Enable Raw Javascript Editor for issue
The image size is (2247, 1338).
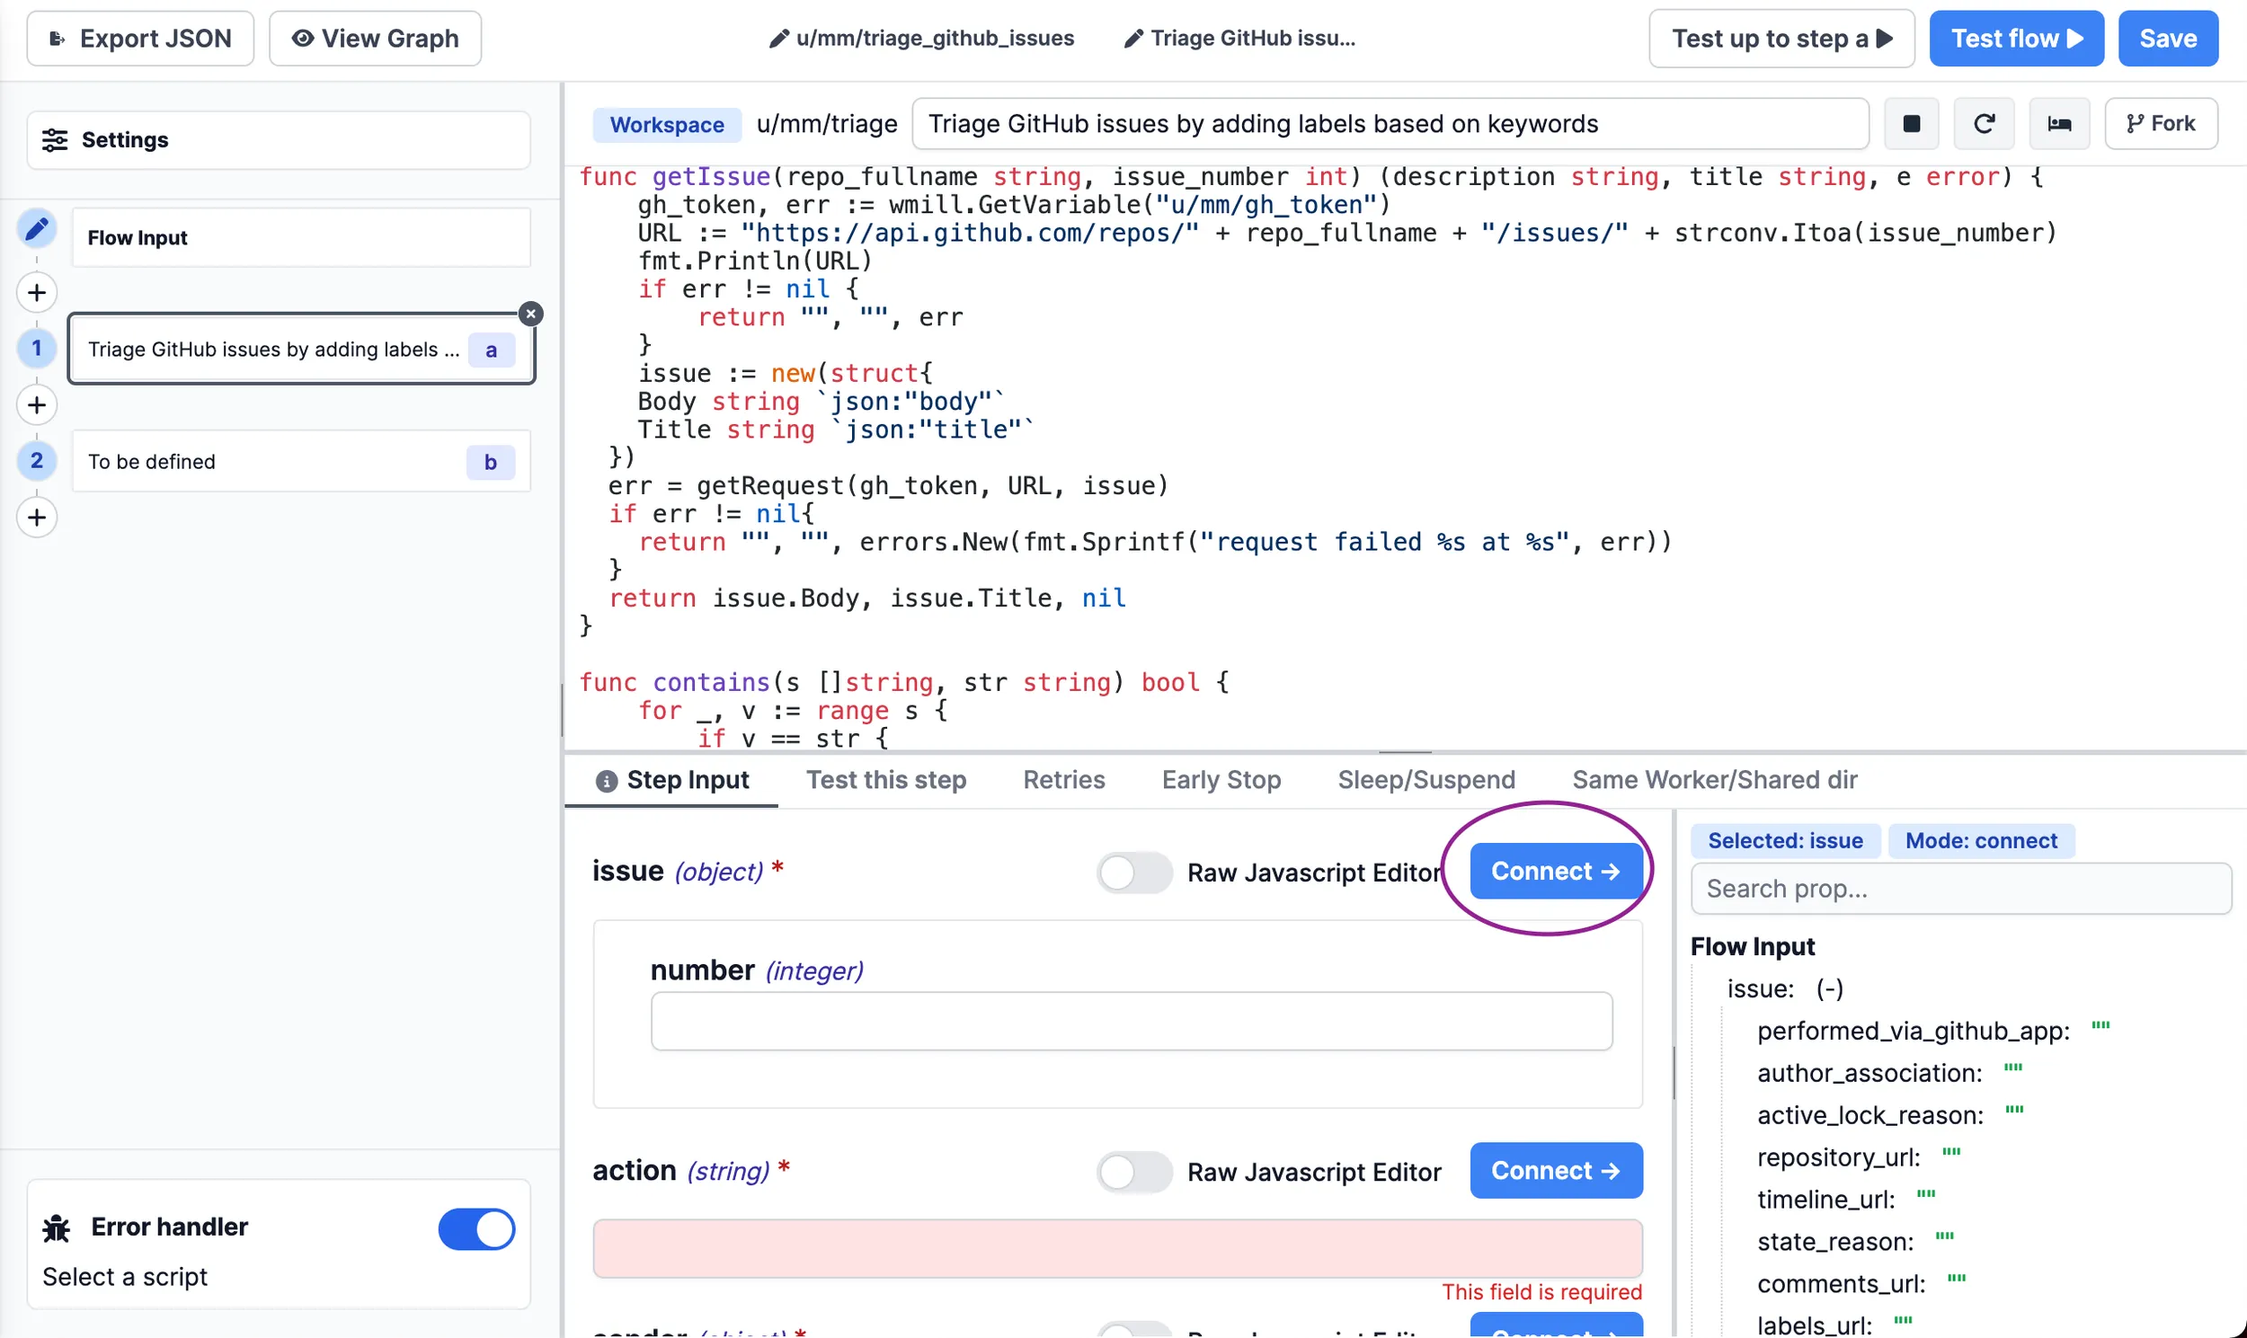[x=1133, y=873]
